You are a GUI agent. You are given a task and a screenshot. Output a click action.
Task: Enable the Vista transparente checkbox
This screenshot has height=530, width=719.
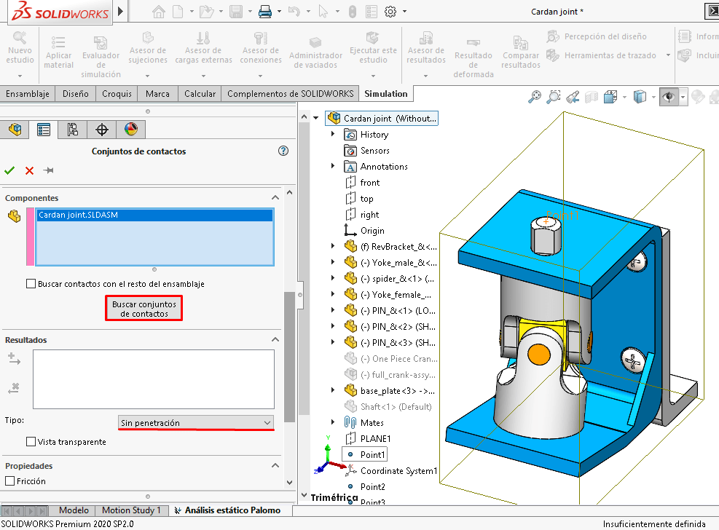click(31, 442)
